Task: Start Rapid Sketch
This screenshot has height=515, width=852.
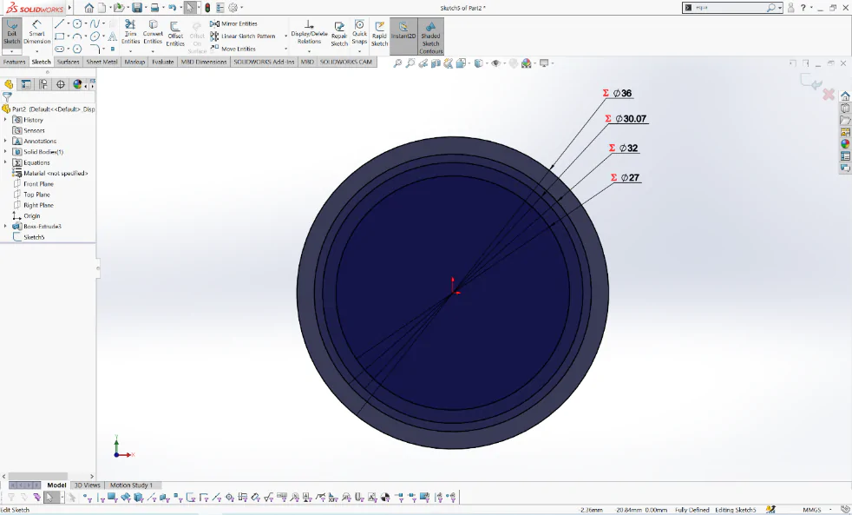Action: (379, 34)
